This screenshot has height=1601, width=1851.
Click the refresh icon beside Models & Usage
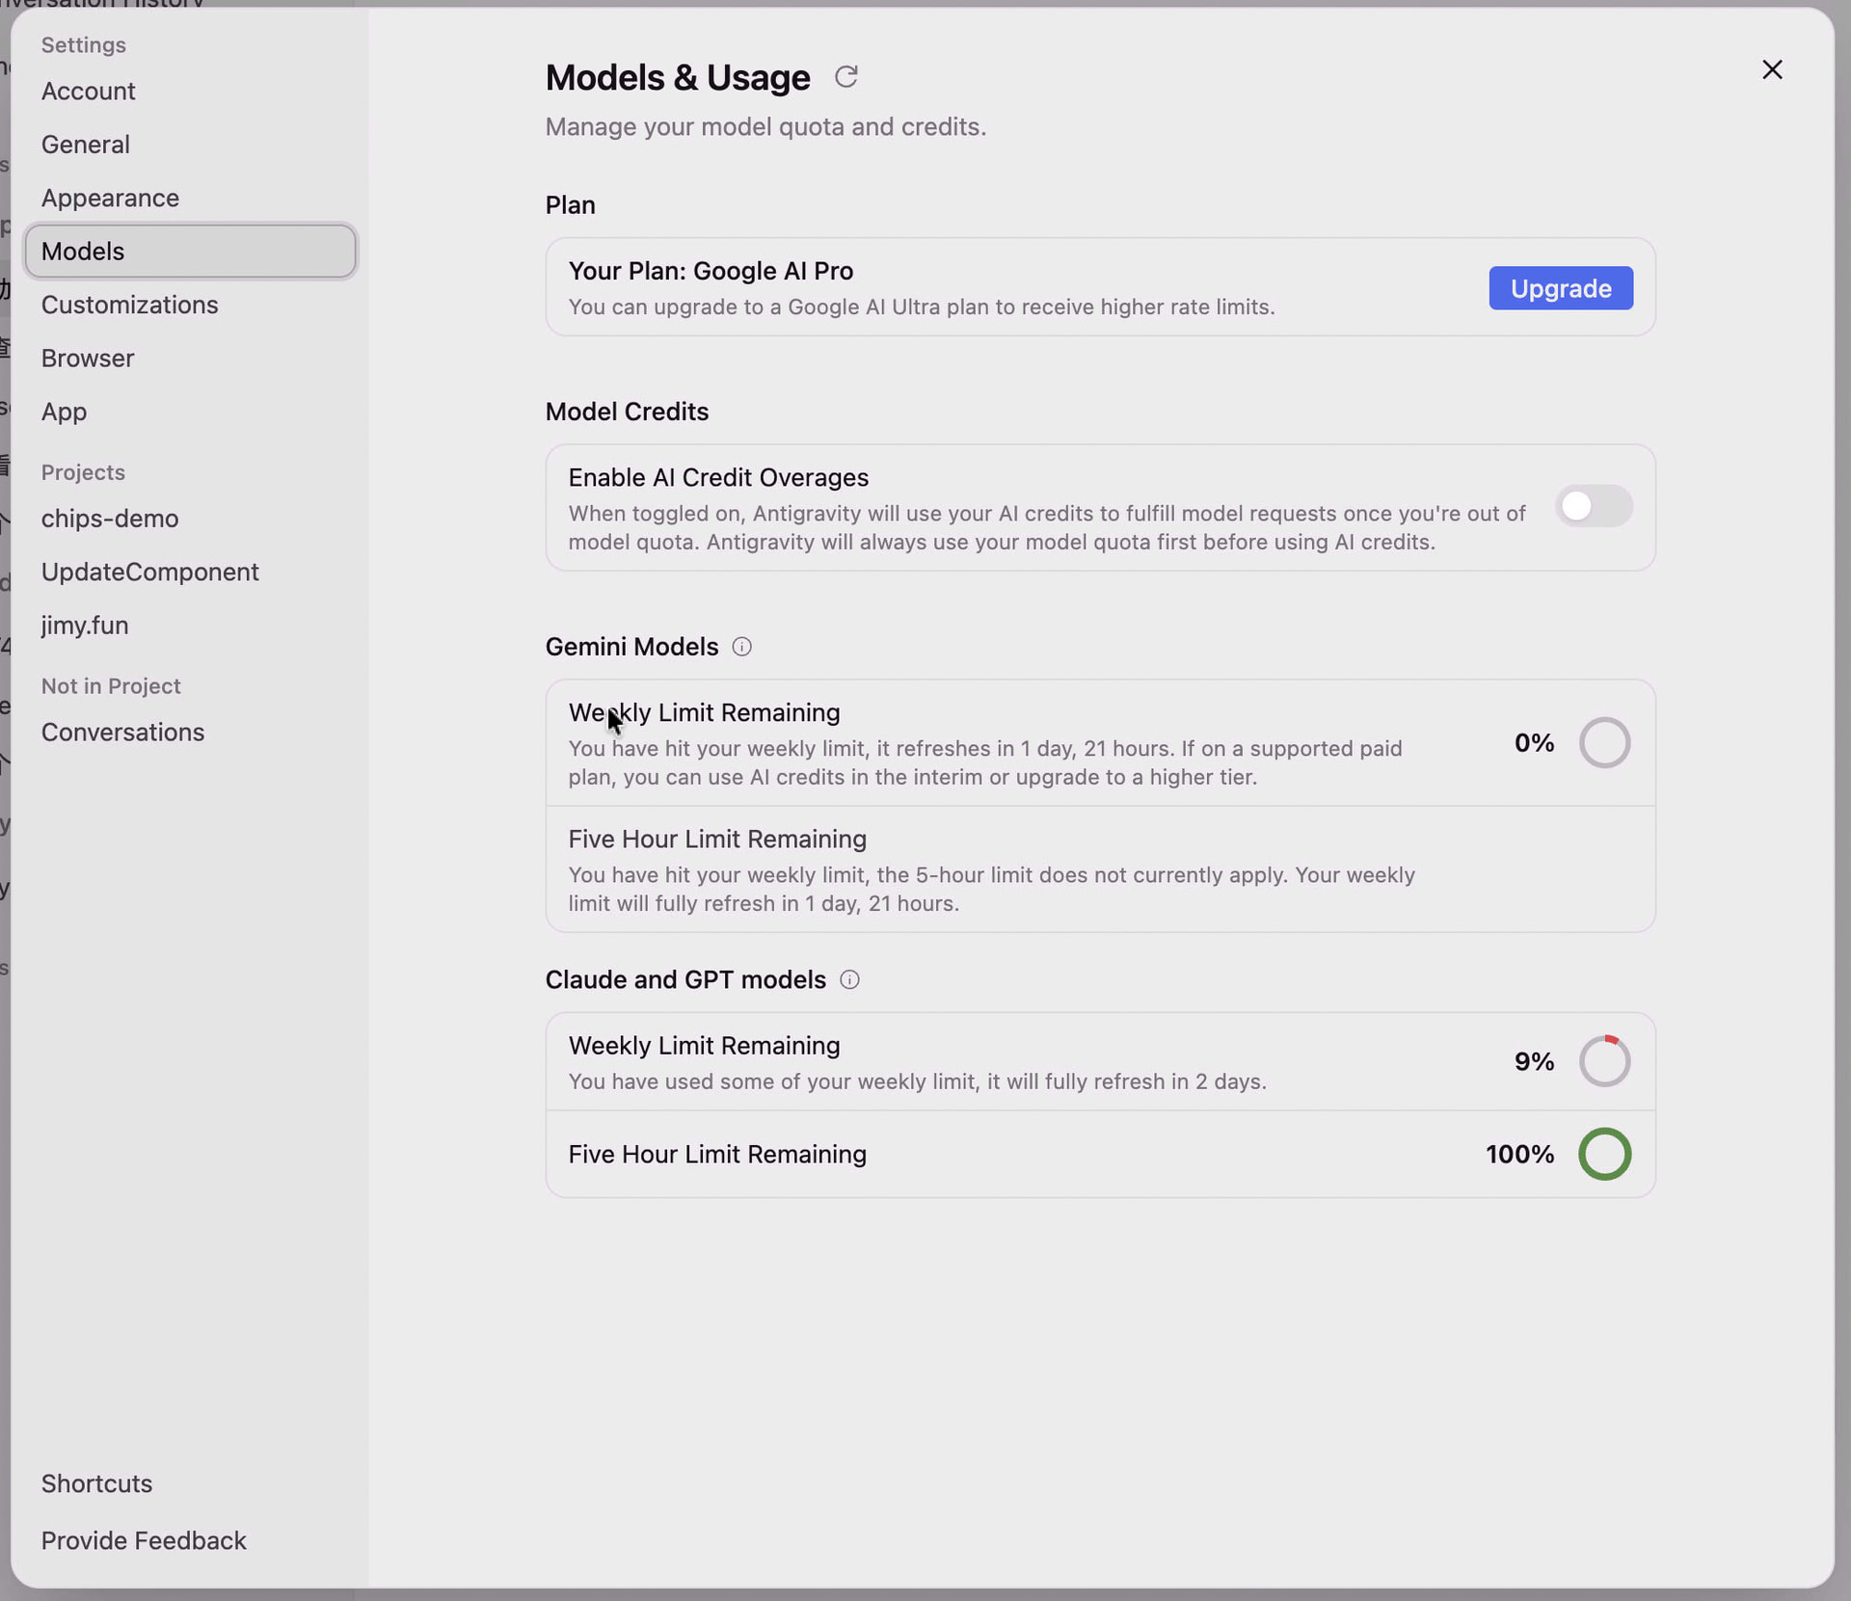845,77
